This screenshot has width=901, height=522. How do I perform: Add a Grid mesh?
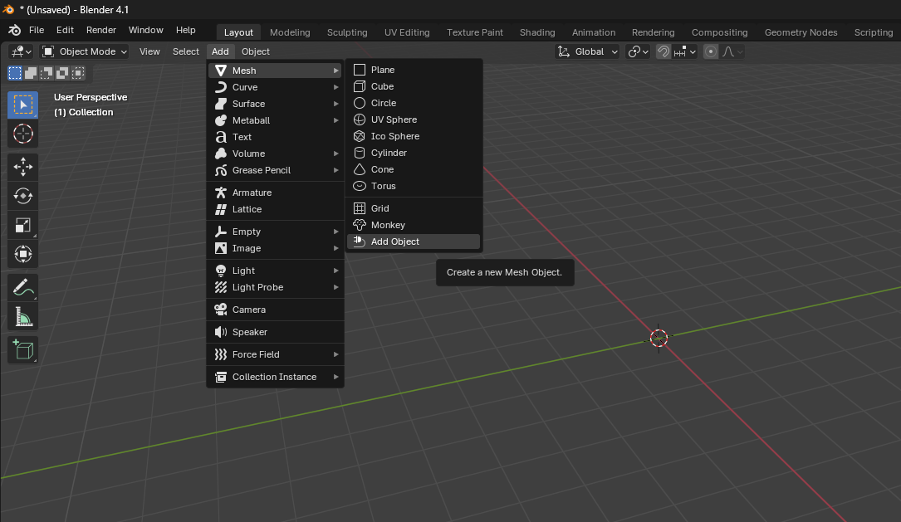[414, 208]
